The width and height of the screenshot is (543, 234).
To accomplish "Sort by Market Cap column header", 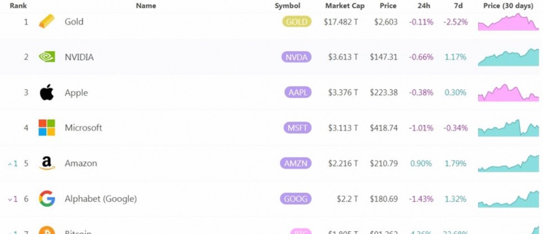I will [x=345, y=6].
